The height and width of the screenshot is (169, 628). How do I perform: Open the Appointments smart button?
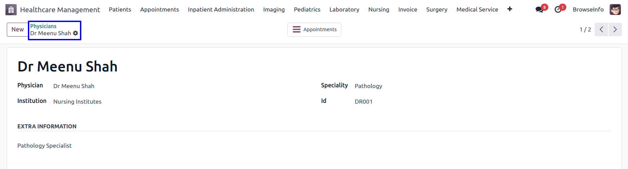tap(314, 29)
